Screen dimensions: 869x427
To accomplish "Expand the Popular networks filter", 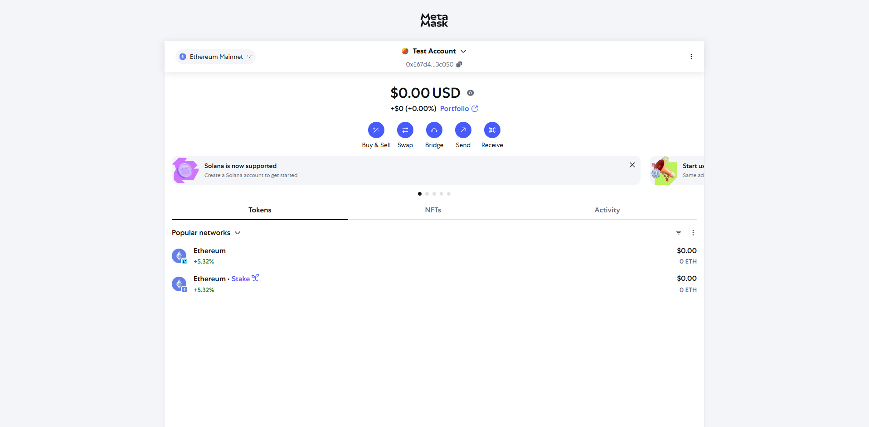I will pyautogui.click(x=206, y=233).
